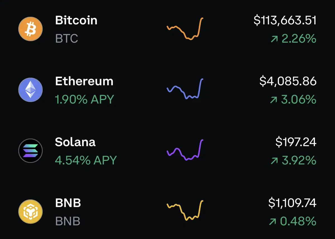The height and width of the screenshot is (239, 335).
Task: Click the green up arrow beside 0.48%
Action: [273, 222]
